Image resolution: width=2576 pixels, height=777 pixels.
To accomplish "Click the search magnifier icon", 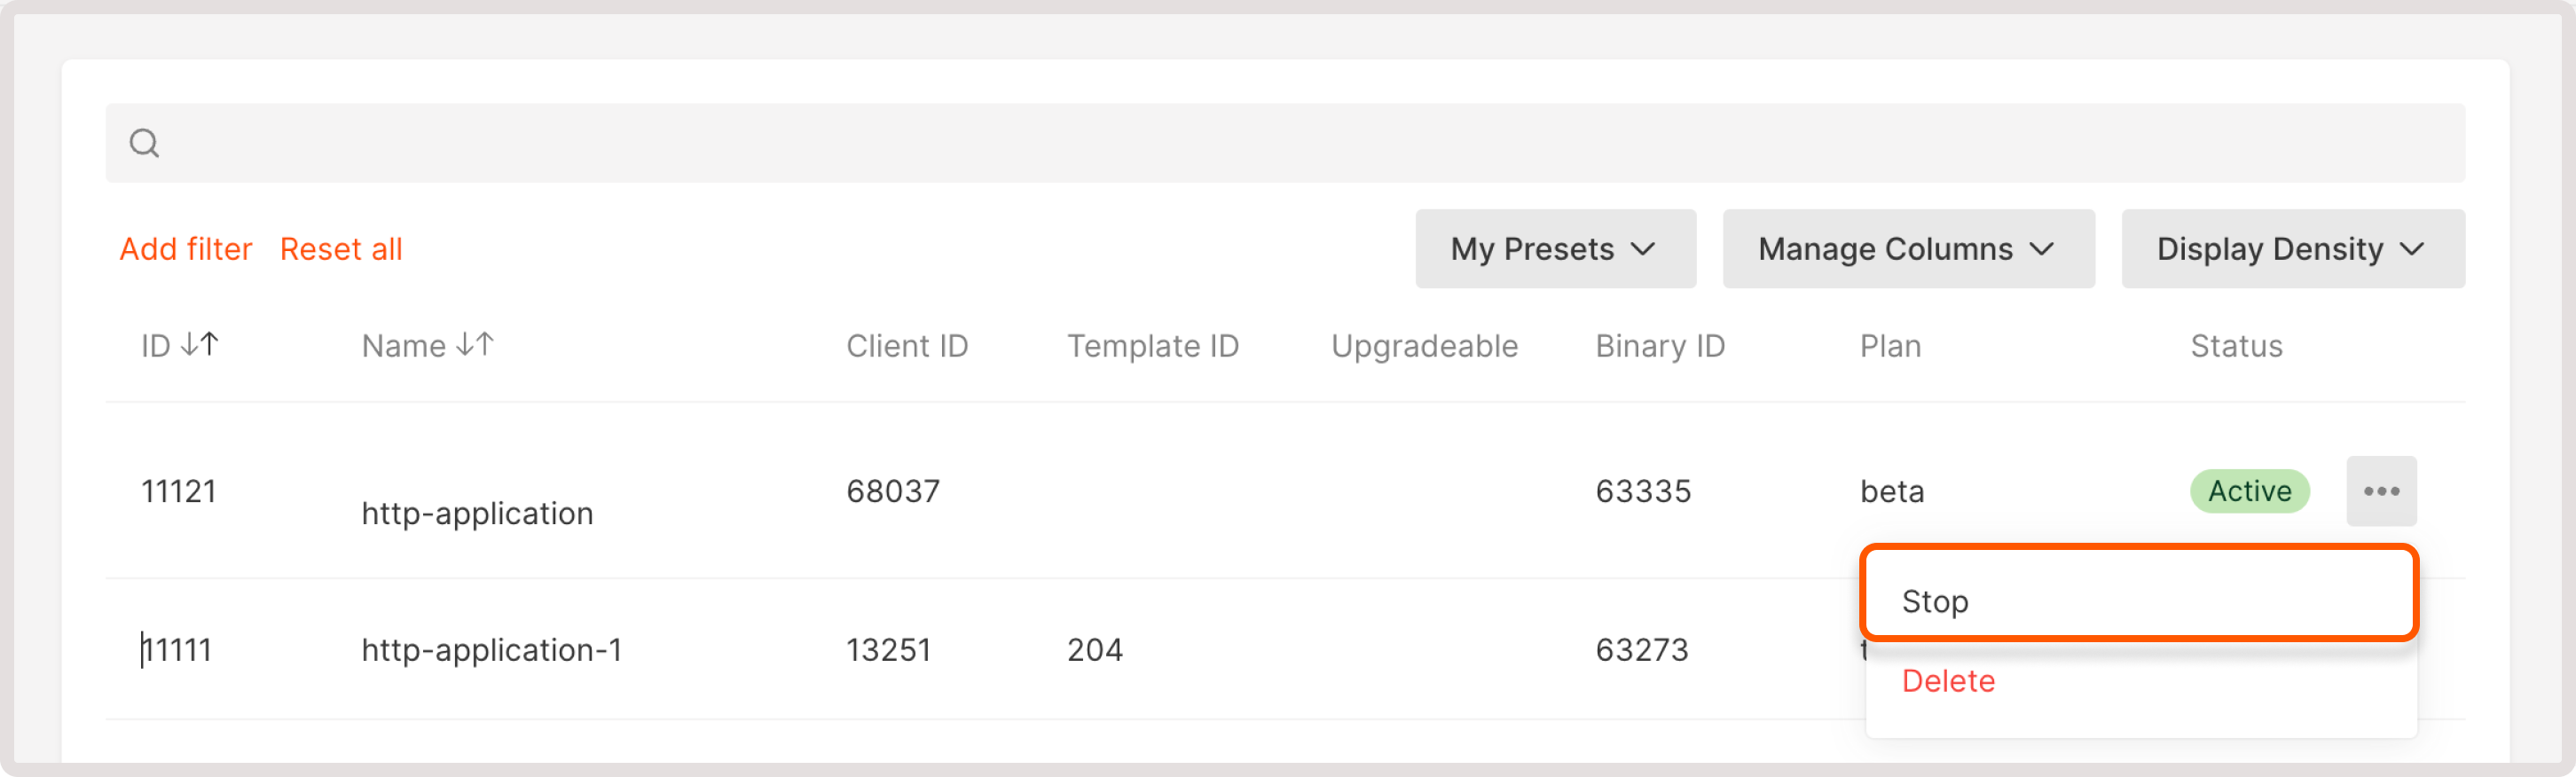I will click(144, 143).
